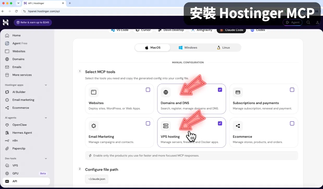
Task: Click the GPU sidebar icon
Action: coord(7,173)
